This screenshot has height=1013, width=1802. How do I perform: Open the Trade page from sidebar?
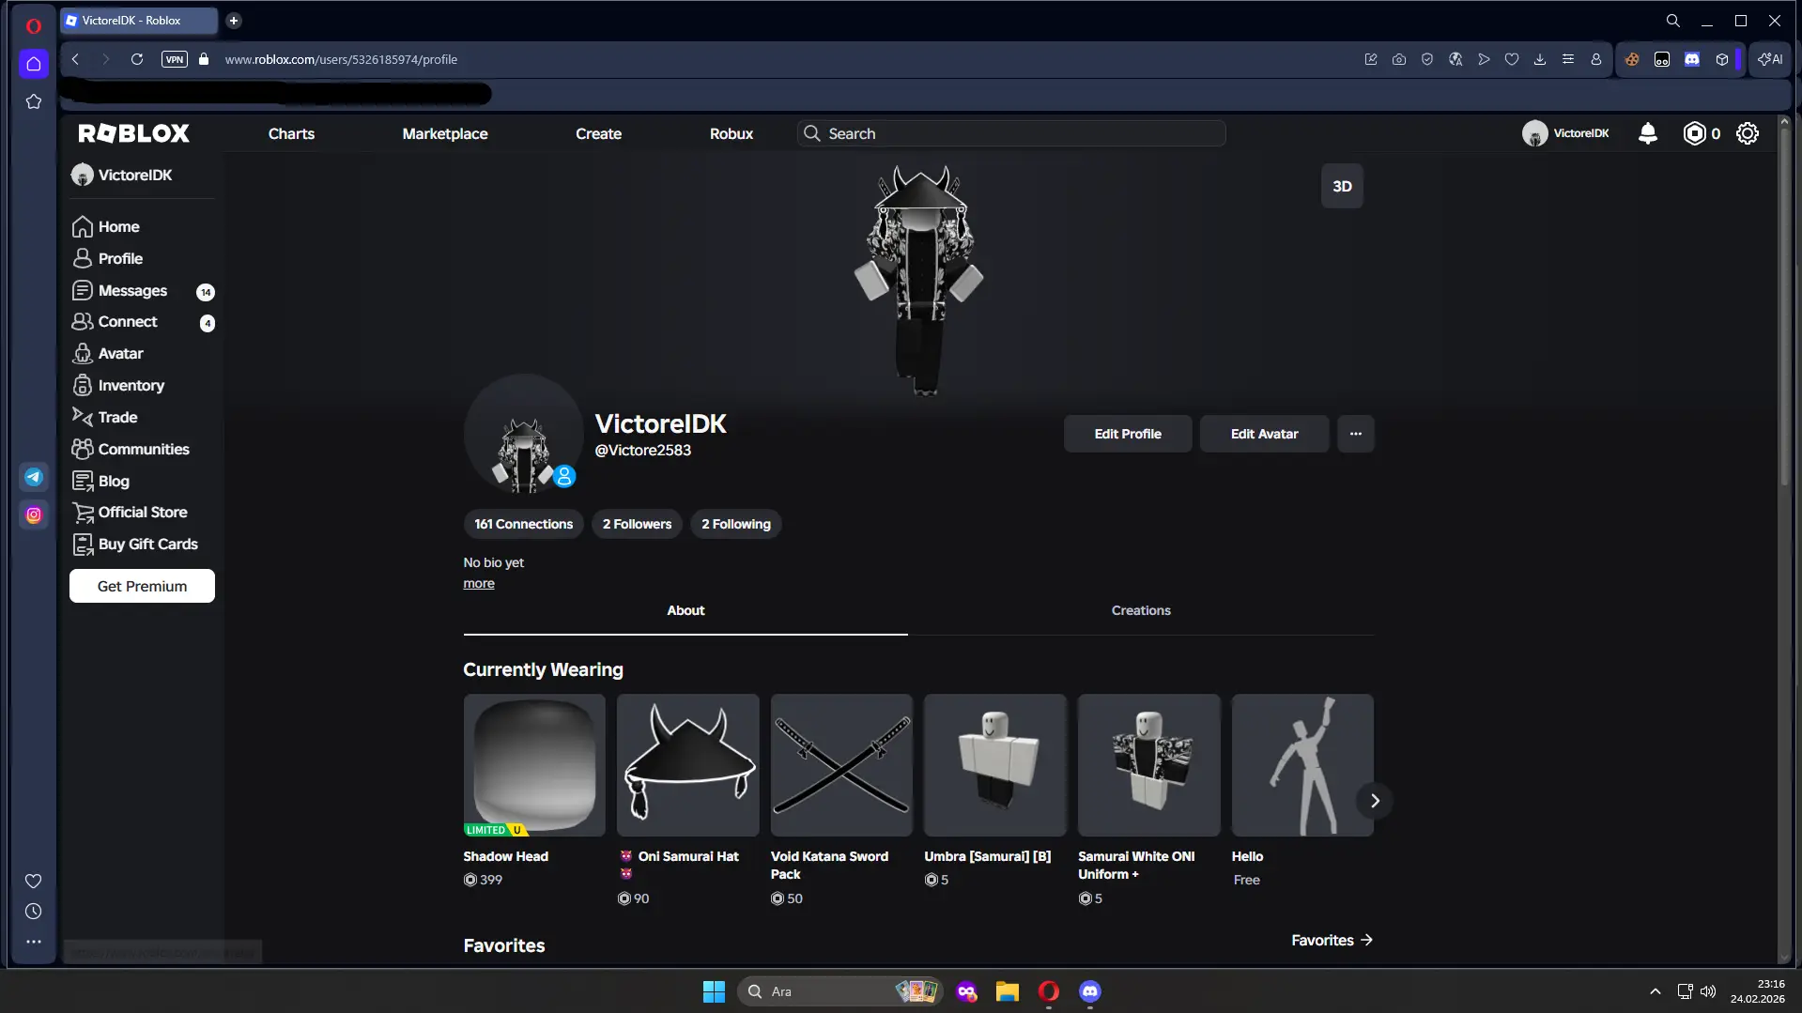[x=117, y=417]
